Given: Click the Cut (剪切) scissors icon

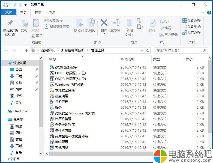Looking at the screenshot, I should pyautogui.click(x=33, y=36).
